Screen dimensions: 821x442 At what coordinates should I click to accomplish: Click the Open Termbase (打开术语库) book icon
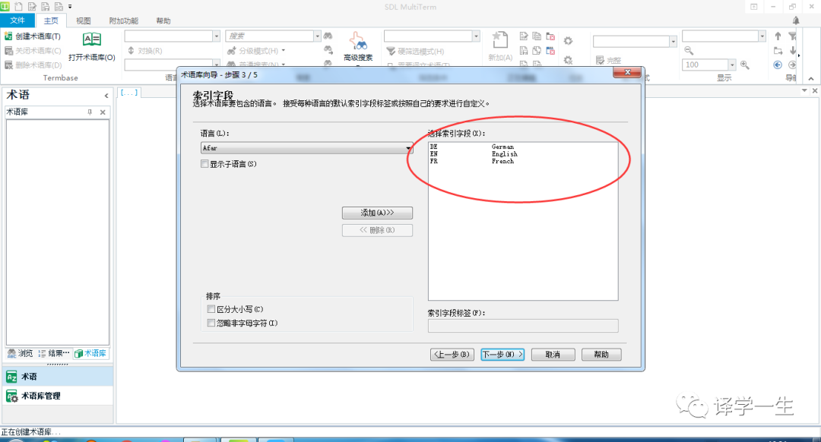click(x=92, y=39)
